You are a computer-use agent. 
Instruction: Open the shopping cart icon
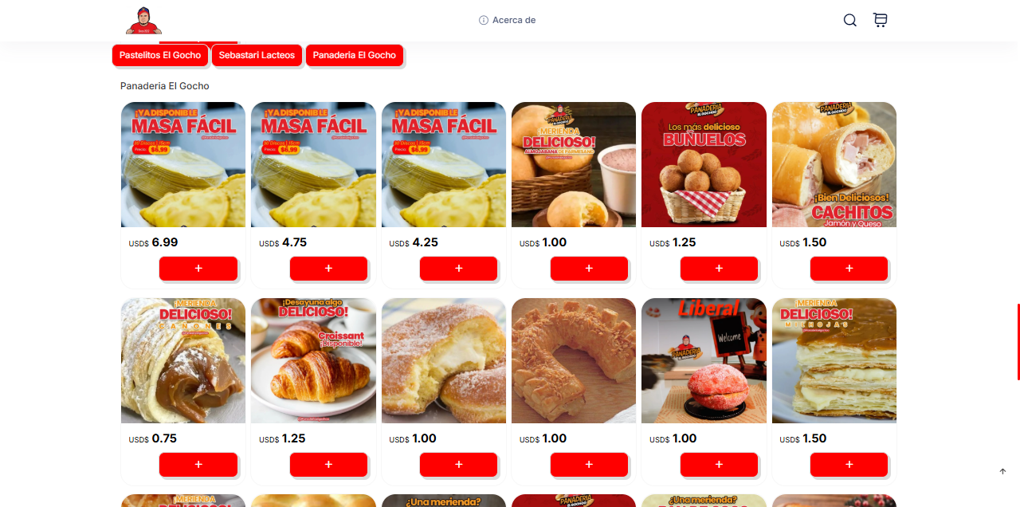click(x=880, y=21)
